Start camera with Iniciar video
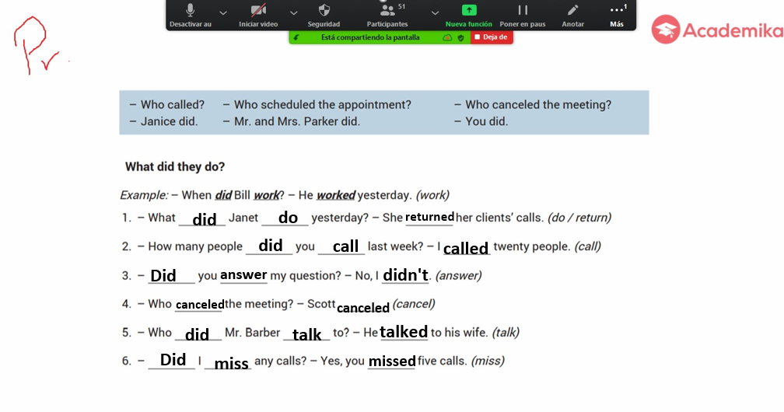Image resolution: width=784 pixels, height=412 pixels. coord(258,15)
